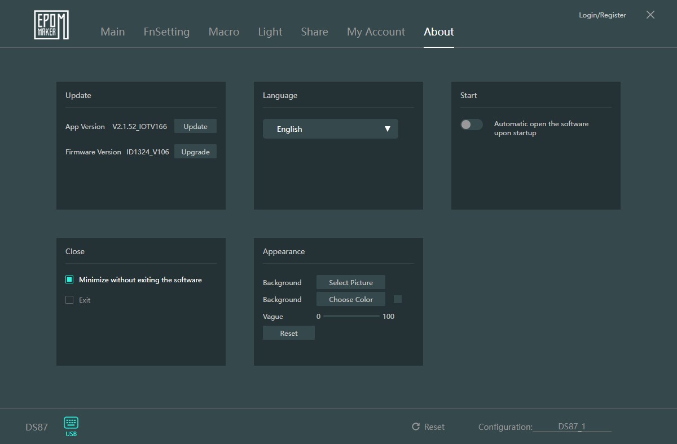Click the Epomaker logo icon
This screenshot has width=677, height=444.
click(51, 25)
